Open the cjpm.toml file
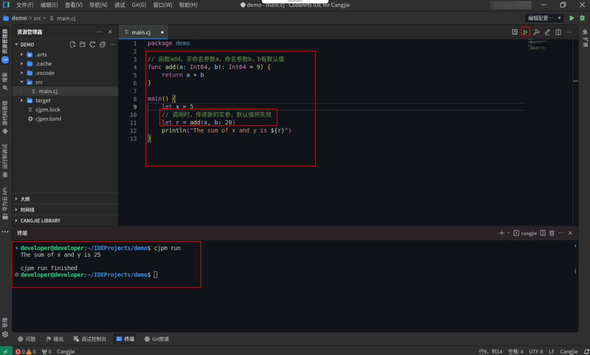The image size is (590, 355). pos(65,119)
